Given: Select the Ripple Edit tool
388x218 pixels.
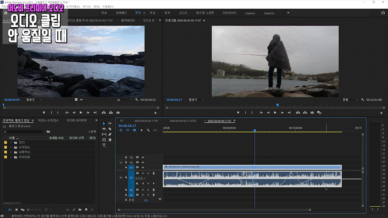Looking at the screenshot, I should pyautogui.click(x=104, y=129).
